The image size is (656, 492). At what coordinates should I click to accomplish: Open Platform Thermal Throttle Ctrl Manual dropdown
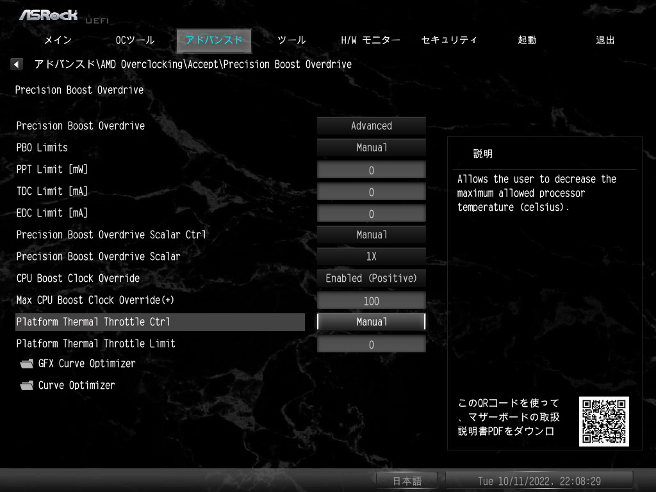[x=371, y=322]
